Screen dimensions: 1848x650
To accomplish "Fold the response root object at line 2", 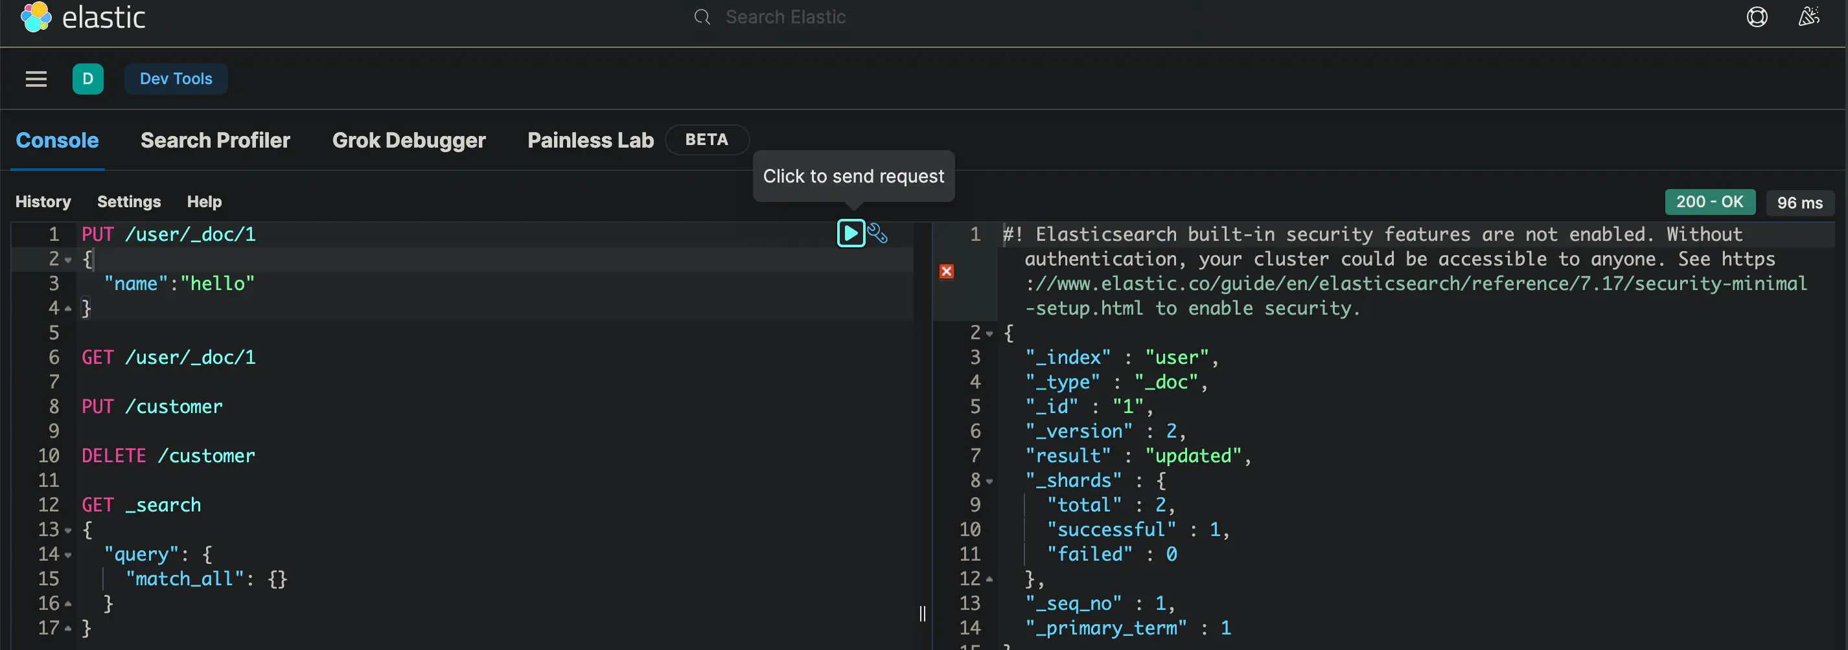I will (989, 333).
